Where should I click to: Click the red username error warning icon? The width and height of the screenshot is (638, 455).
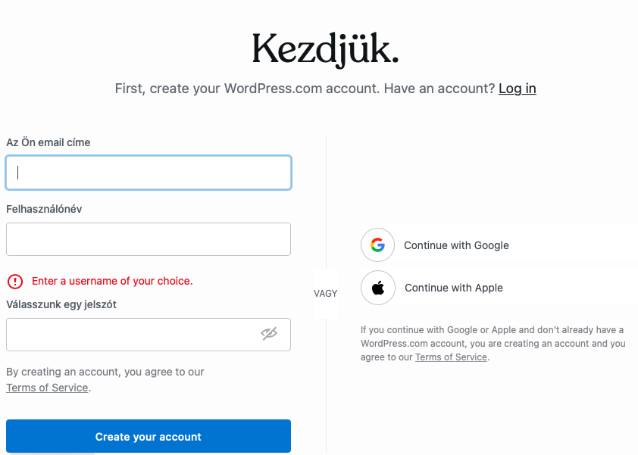coord(15,281)
